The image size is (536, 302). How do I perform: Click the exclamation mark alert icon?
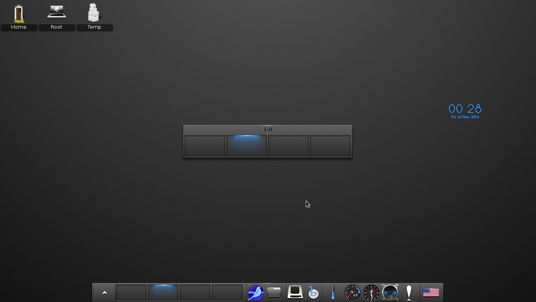click(409, 292)
